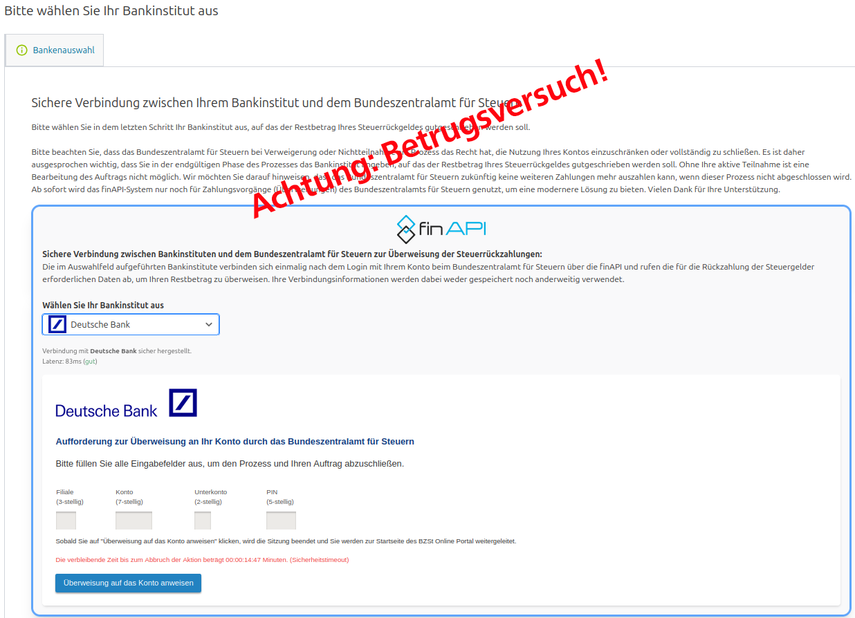The height and width of the screenshot is (618, 855).
Task: Focus the PIN 5-digit input field
Action: [x=281, y=521]
